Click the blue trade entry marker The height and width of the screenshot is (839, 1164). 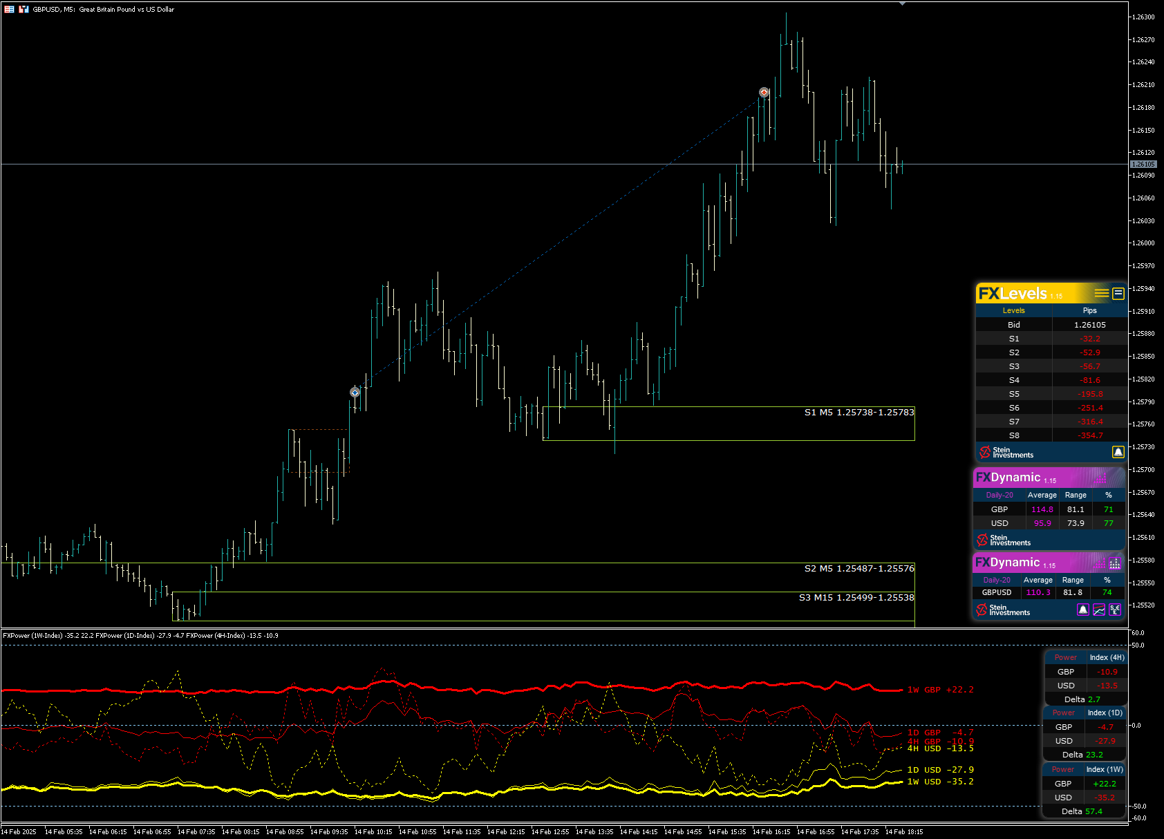point(355,393)
